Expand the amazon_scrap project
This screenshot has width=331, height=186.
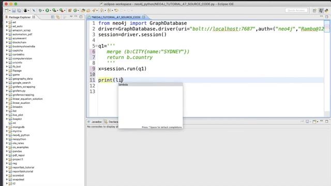click(7, 30)
